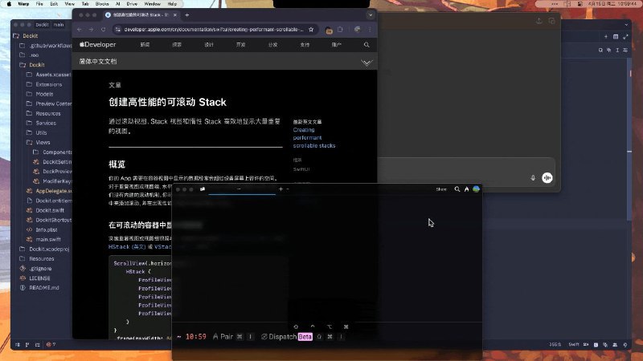Click the browser reload button
This screenshot has width=643, height=361.
tap(103, 30)
